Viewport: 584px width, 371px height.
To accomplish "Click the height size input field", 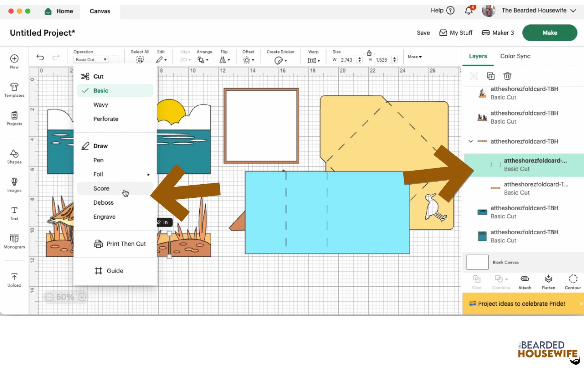I will coord(383,60).
